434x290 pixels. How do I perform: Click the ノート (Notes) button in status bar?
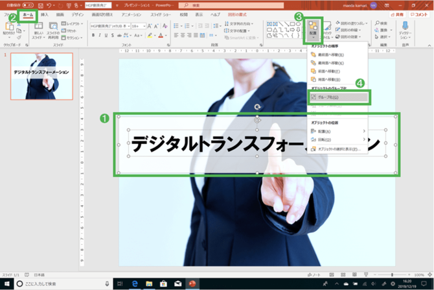point(314,274)
